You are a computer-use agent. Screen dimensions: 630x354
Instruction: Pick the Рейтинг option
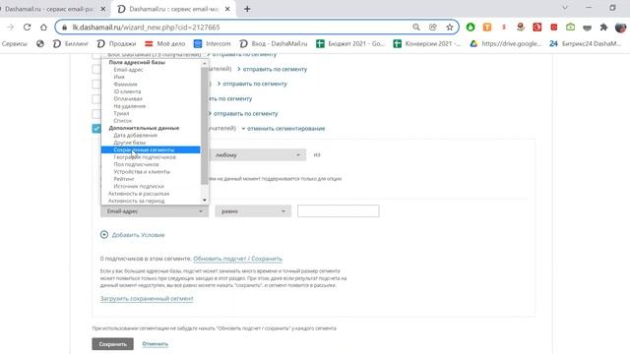coord(124,179)
